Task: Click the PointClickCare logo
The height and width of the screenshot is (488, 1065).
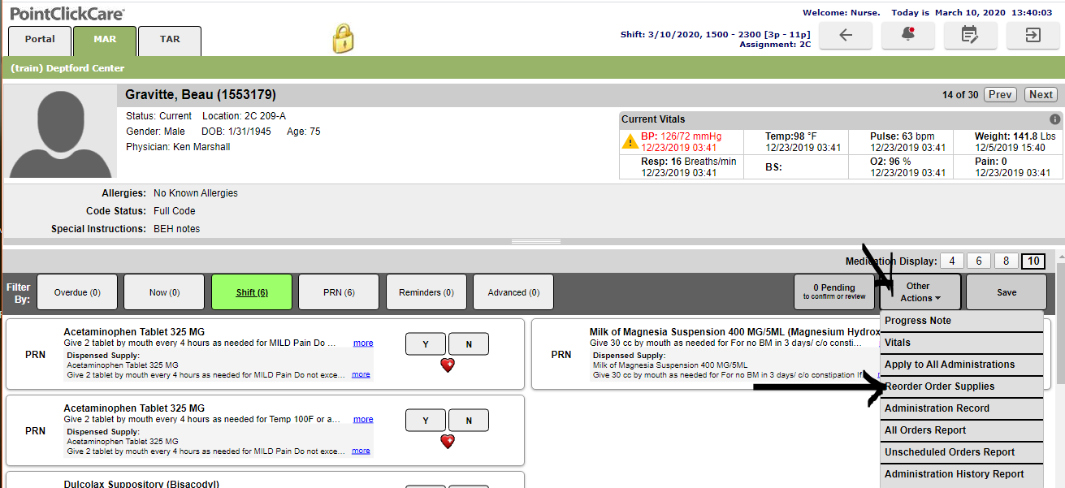Action: 67,13
